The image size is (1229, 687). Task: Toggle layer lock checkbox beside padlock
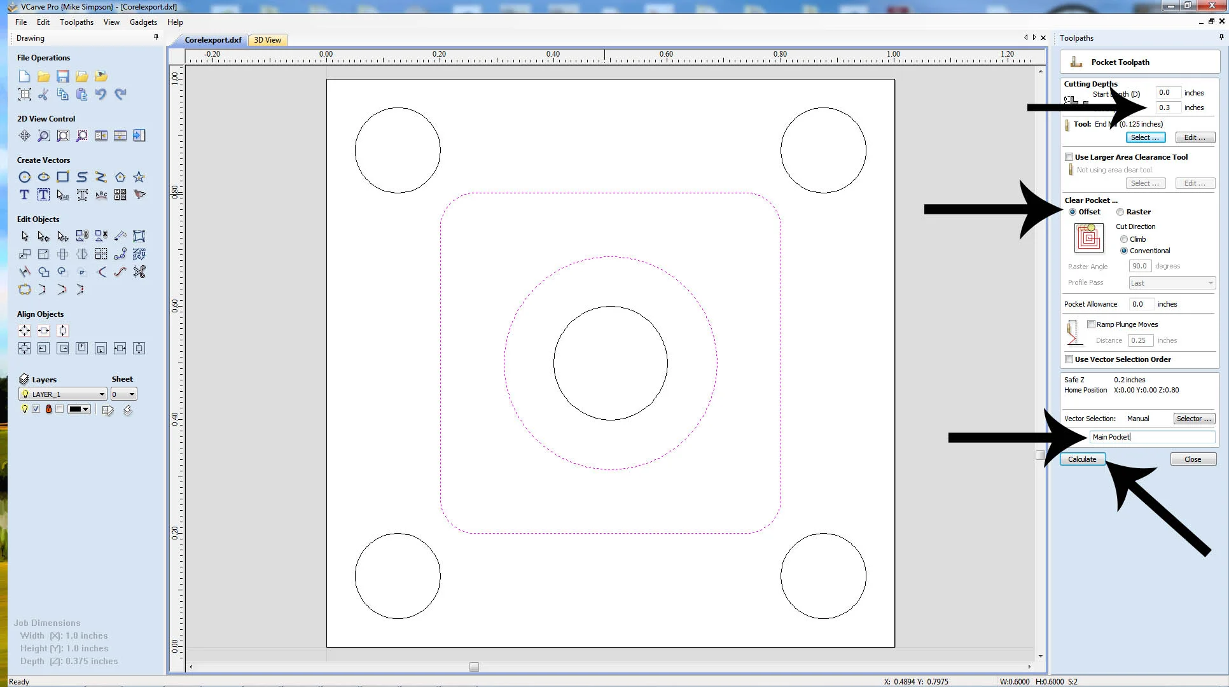(59, 409)
